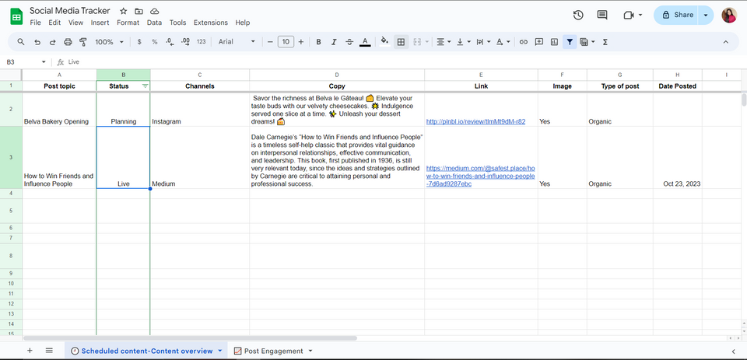Viewport: 747px width, 360px height.
Task: Open the borders menu
Action: [x=402, y=42]
